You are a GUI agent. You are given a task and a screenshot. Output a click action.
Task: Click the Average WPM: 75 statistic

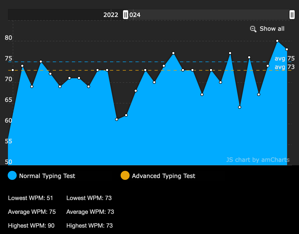pyautogui.click(x=32, y=212)
